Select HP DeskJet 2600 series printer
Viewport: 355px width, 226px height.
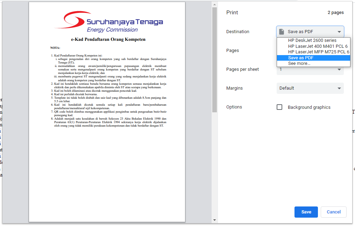313,40
